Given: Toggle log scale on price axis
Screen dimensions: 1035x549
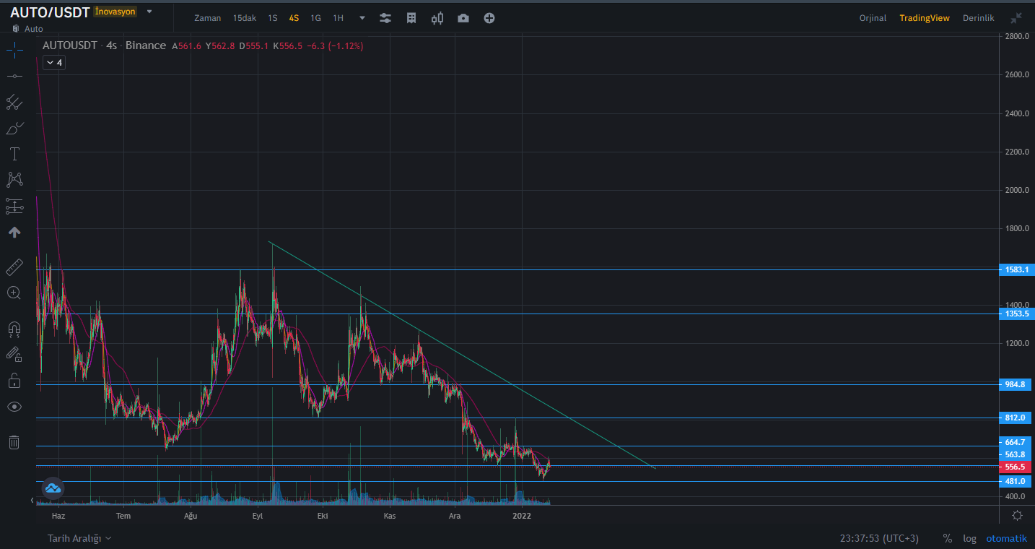Looking at the screenshot, I should (969, 538).
